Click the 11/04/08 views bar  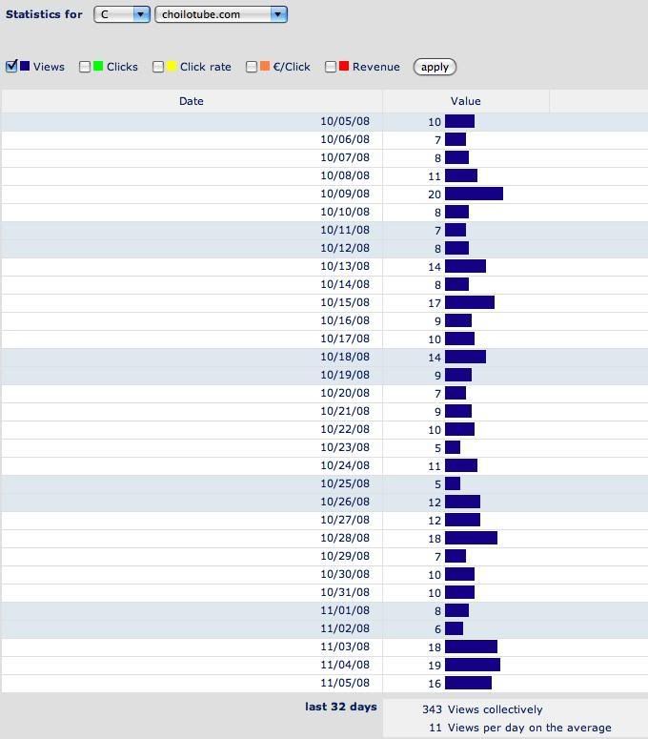pos(472,665)
